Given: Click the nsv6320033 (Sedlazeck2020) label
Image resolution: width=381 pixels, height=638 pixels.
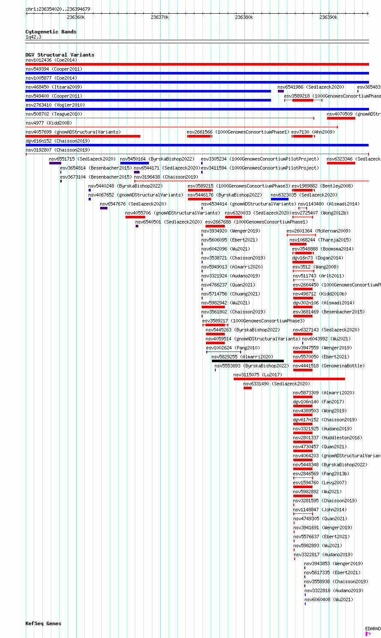Looking at the screenshot, I should pos(258,213).
